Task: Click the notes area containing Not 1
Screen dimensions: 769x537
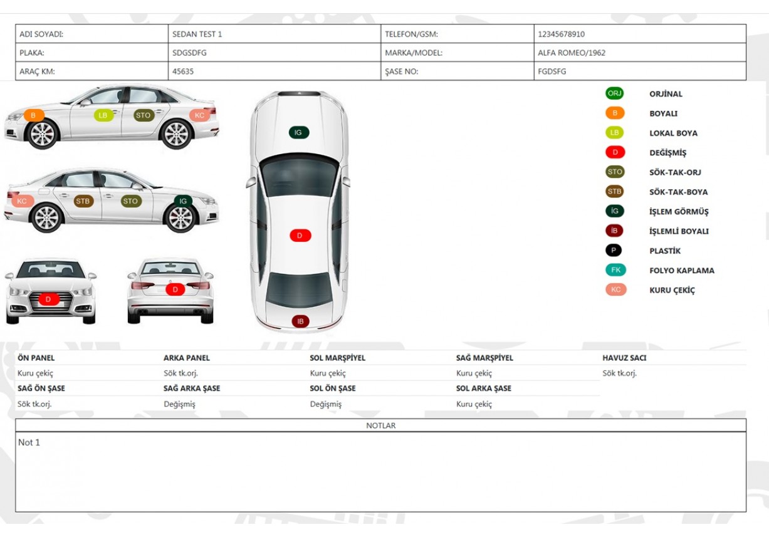Action: (380, 470)
